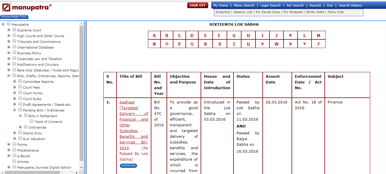
Task: Open the Search History menu
Action: click(x=350, y=5)
